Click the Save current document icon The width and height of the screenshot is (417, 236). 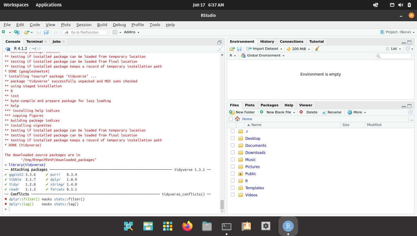(x=39, y=32)
